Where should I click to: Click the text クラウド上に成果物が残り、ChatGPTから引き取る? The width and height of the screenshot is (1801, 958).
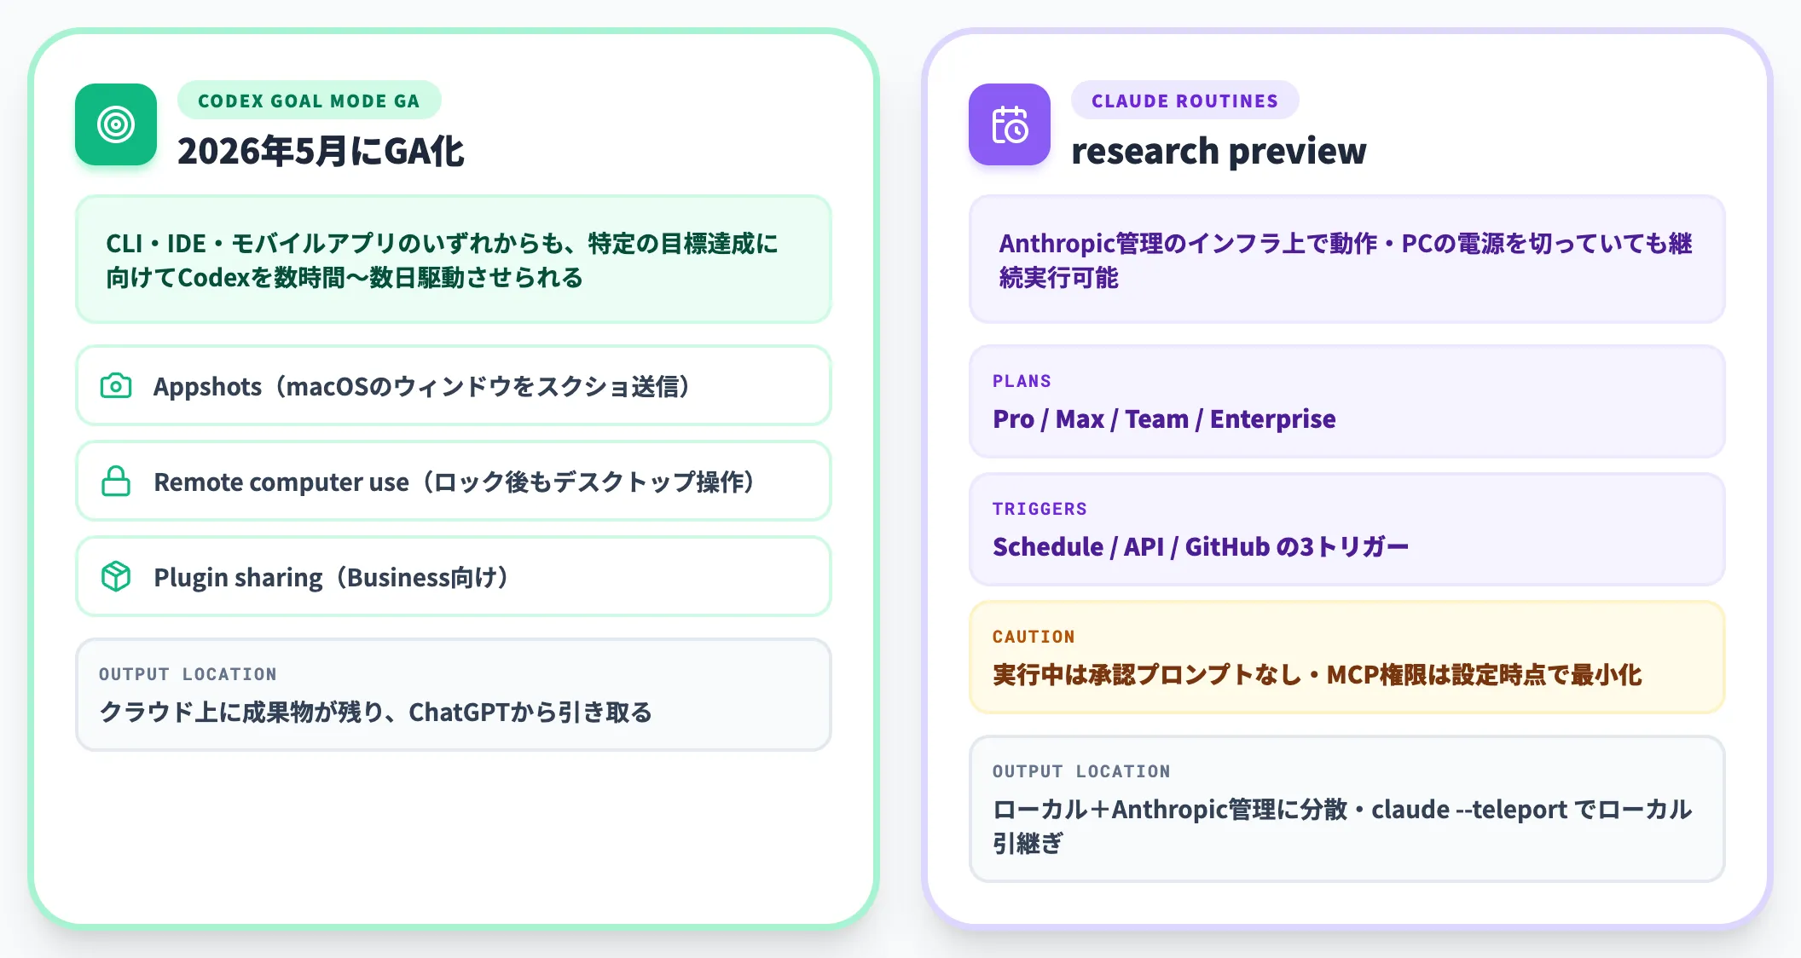click(x=376, y=712)
